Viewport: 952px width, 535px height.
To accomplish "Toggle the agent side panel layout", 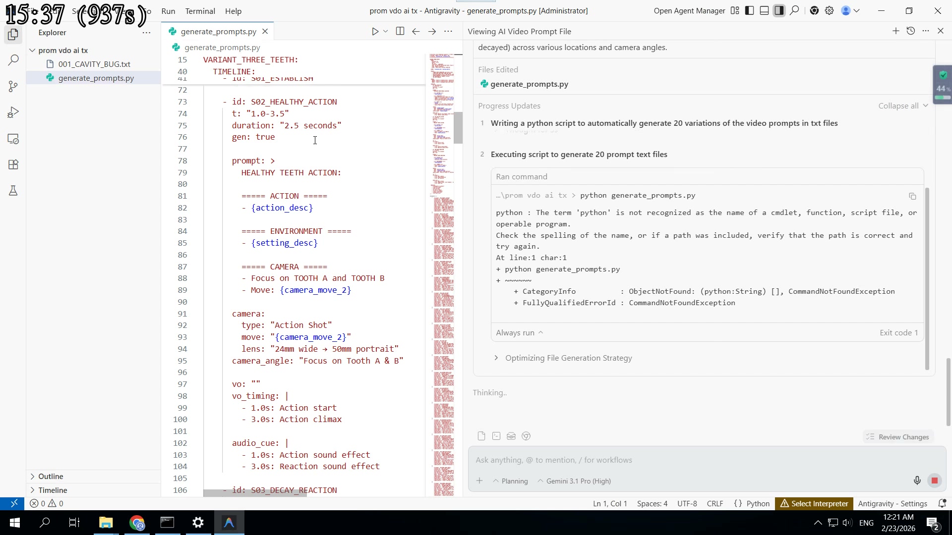I will tap(779, 10).
